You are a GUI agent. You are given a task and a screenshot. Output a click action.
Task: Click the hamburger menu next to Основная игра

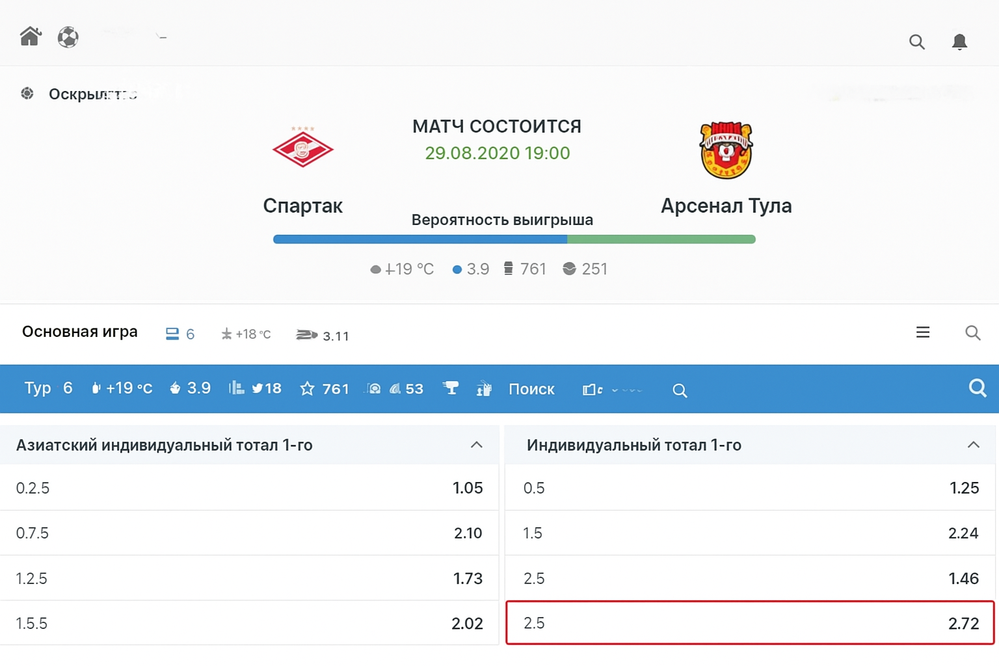point(922,332)
